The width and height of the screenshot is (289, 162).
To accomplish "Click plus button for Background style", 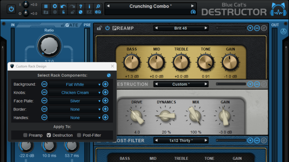I will (x=105, y=84).
